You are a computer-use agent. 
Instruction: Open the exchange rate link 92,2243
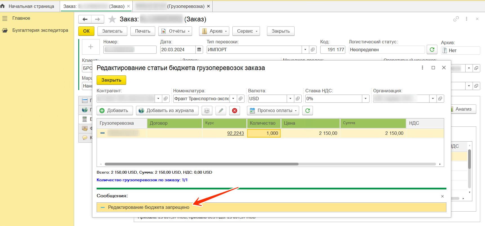point(235,133)
